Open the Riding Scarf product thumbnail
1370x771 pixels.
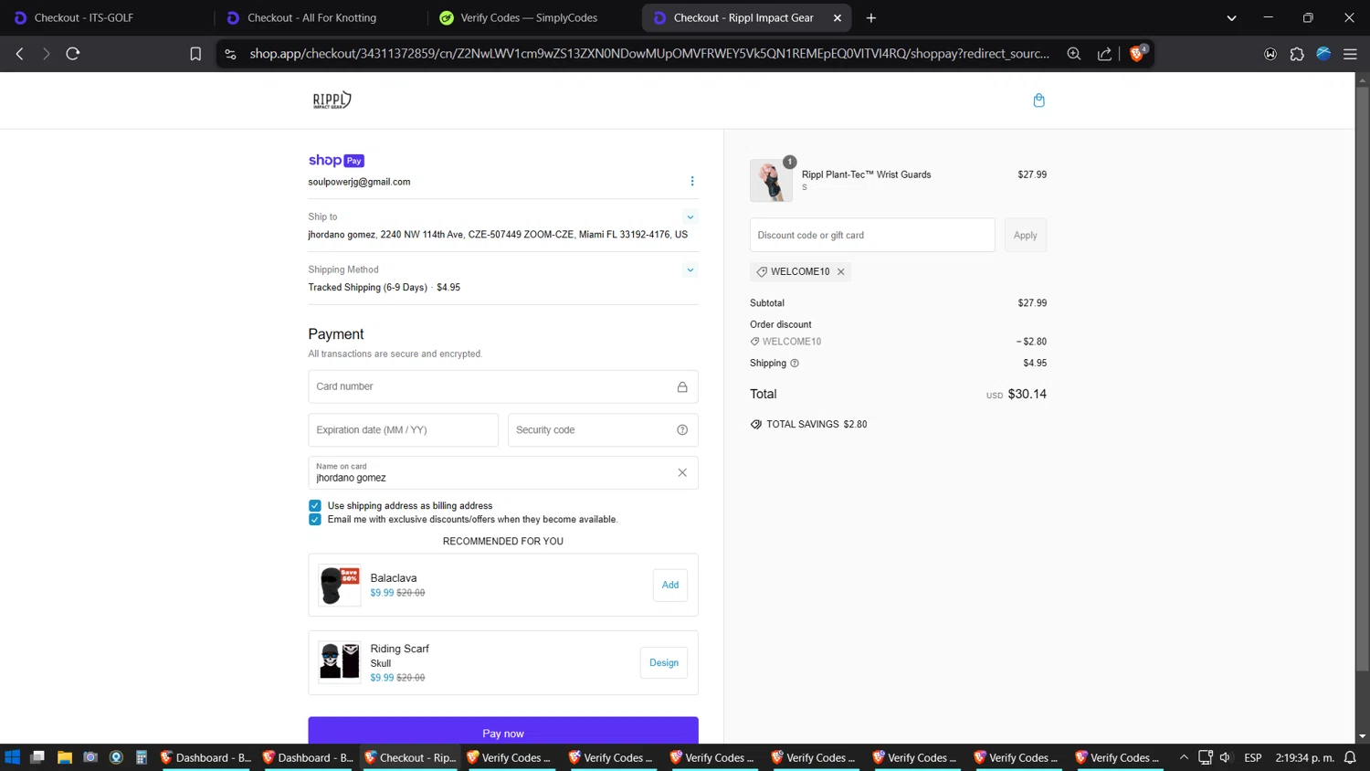click(339, 662)
